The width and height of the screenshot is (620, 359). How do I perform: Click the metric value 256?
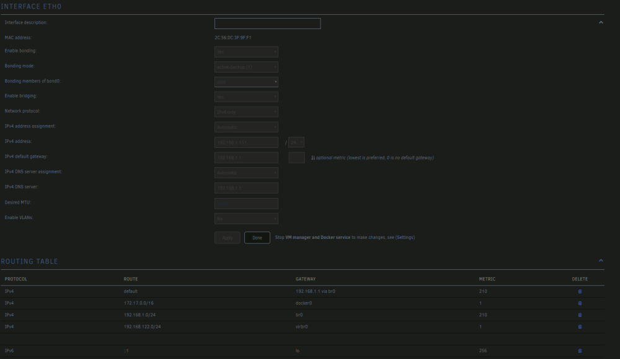pos(483,351)
